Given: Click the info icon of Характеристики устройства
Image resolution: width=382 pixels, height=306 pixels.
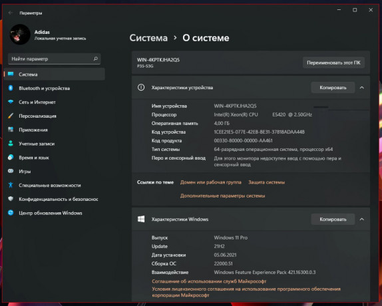Looking at the screenshot, I should pyautogui.click(x=141, y=87).
